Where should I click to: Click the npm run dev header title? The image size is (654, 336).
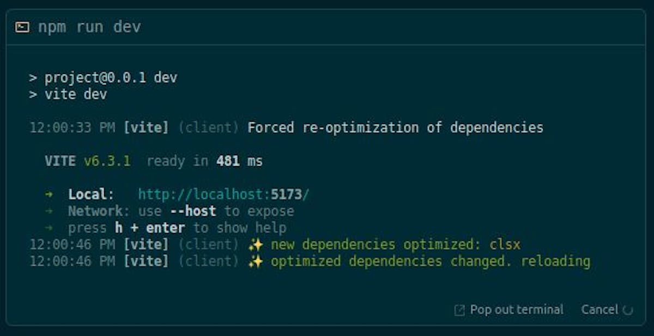89,27
